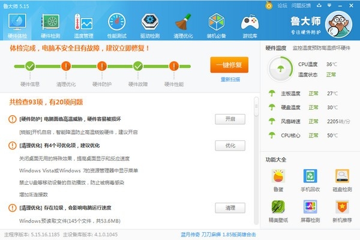Open the 手机回收 phone recycling icon

[x=310, y=176]
